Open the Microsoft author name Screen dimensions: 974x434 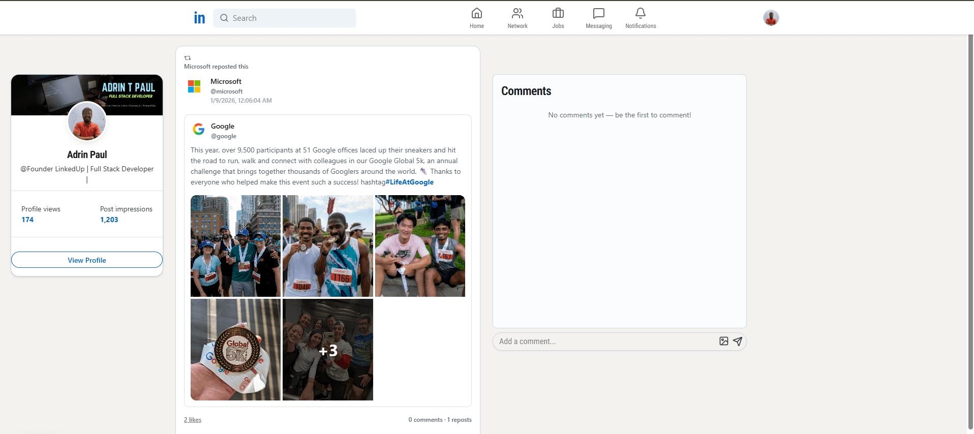[x=226, y=81]
